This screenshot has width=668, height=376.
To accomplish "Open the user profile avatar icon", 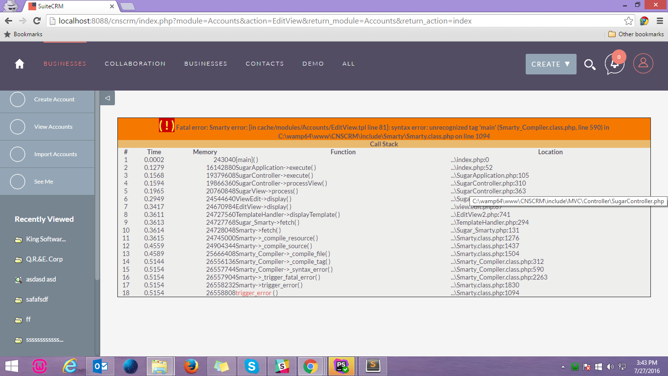I will click(644, 64).
